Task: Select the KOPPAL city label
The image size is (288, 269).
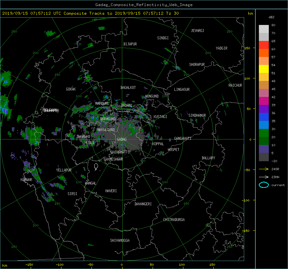Action: pos(158,144)
